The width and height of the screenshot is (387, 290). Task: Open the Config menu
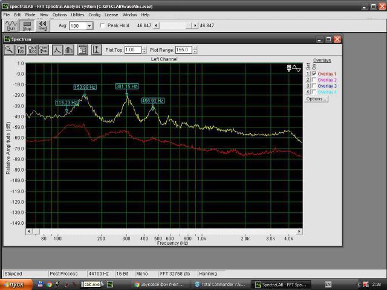(94, 14)
